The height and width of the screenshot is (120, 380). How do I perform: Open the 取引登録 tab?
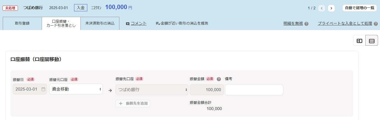22,23
